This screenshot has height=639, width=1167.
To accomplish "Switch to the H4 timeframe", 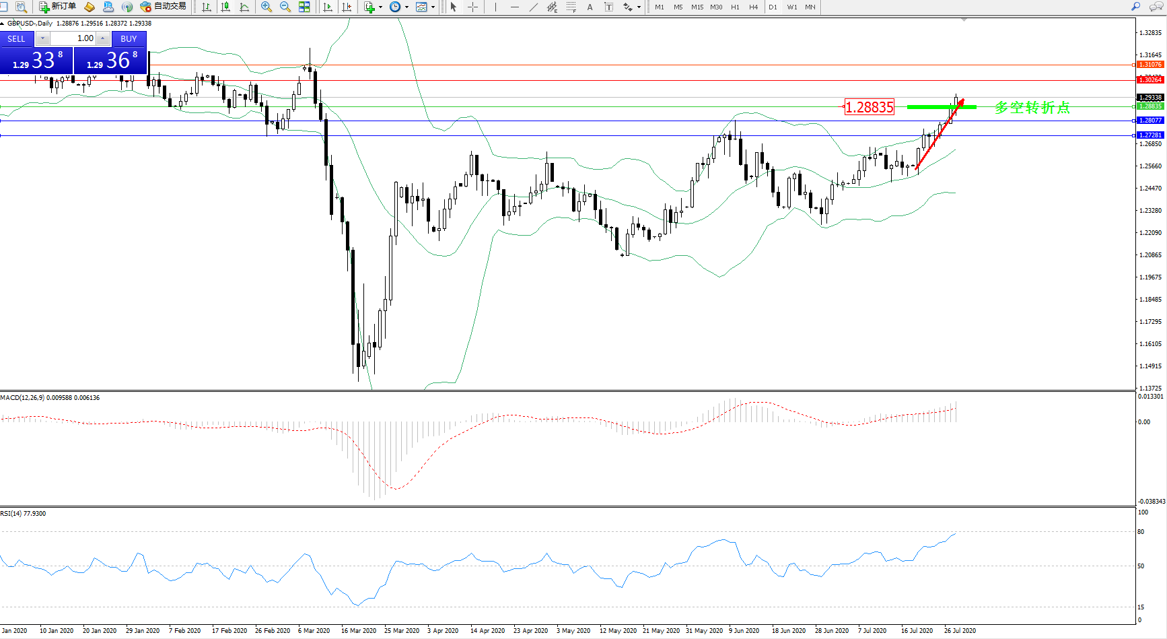I will pos(753,7).
